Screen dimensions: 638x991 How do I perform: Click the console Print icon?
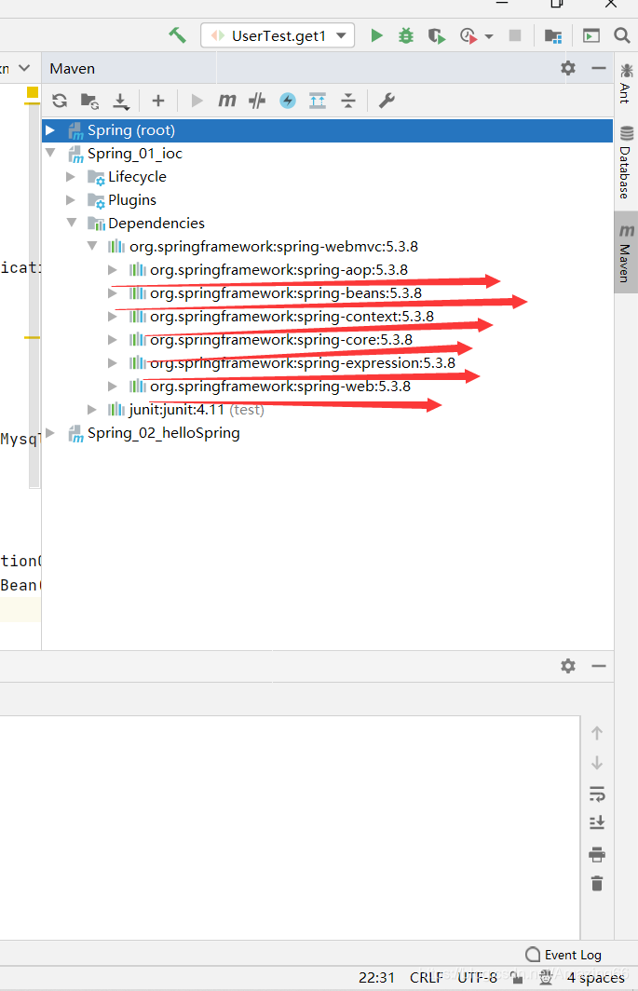tap(596, 854)
